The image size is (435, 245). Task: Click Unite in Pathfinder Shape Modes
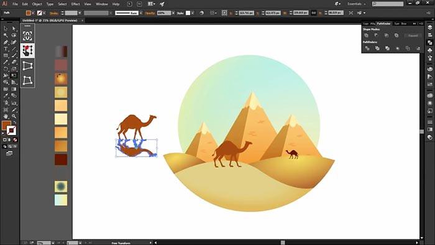[366, 35]
